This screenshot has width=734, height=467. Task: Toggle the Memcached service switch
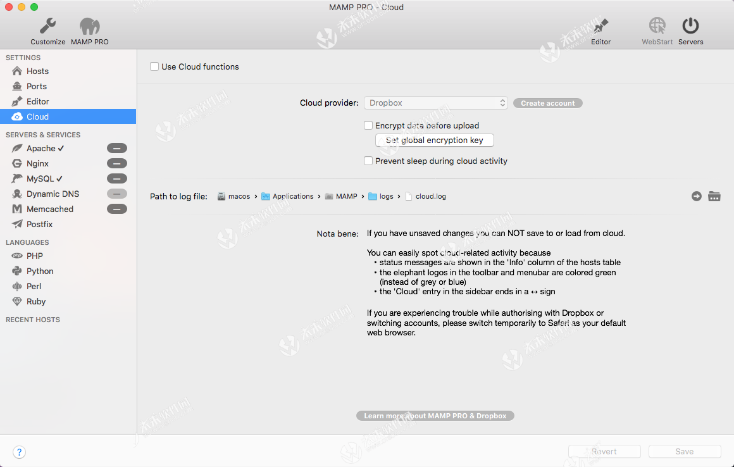[117, 209]
